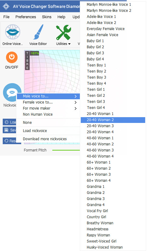The image size is (147, 251).
Task: Choose Baby Girl 3 nickvoice
Action: point(113,53)
